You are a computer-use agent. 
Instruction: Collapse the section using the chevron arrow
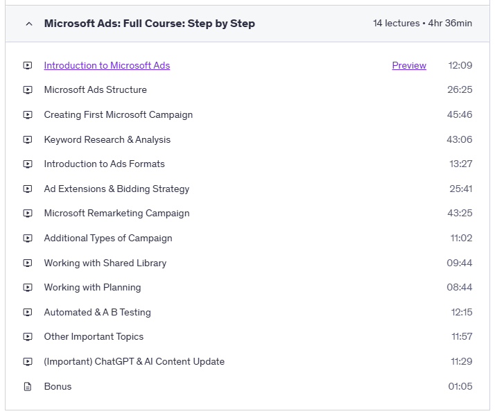[x=28, y=24]
